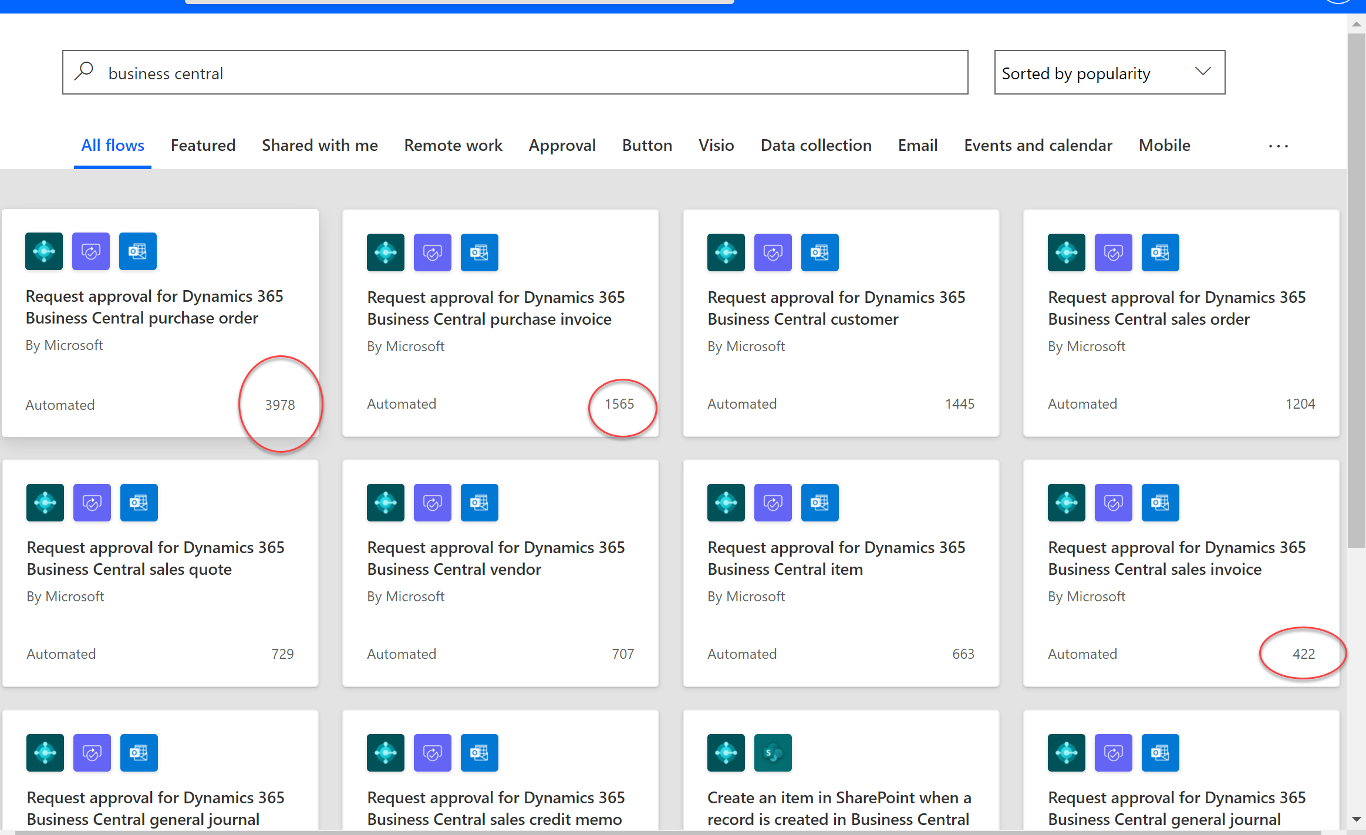Click the Business Central icon on the vendor template
Viewport: 1366px width, 835px height.
click(385, 503)
